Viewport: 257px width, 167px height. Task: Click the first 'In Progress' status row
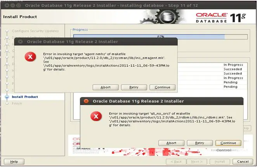point(233,65)
